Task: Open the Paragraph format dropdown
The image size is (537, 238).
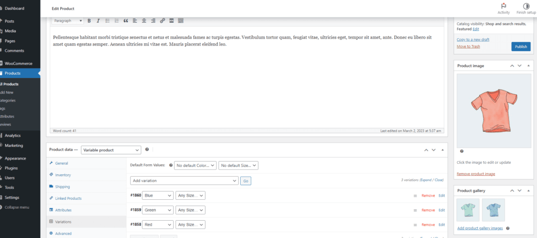Action: pyautogui.click(x=68, y=21)
